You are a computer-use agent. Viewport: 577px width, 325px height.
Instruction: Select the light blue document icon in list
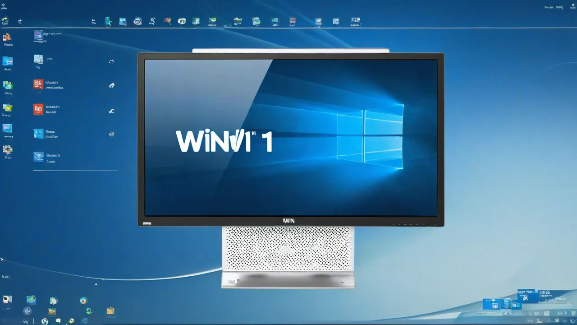pos(39,59)
